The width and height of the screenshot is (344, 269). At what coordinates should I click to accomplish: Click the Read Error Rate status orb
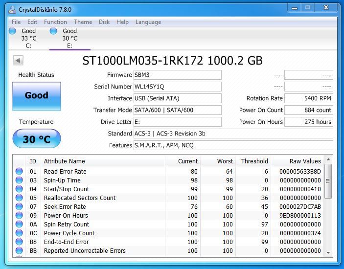click(19, 172)
